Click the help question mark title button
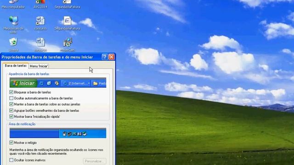294x165 pixels. pyautogui.click(x=105, y=57)
